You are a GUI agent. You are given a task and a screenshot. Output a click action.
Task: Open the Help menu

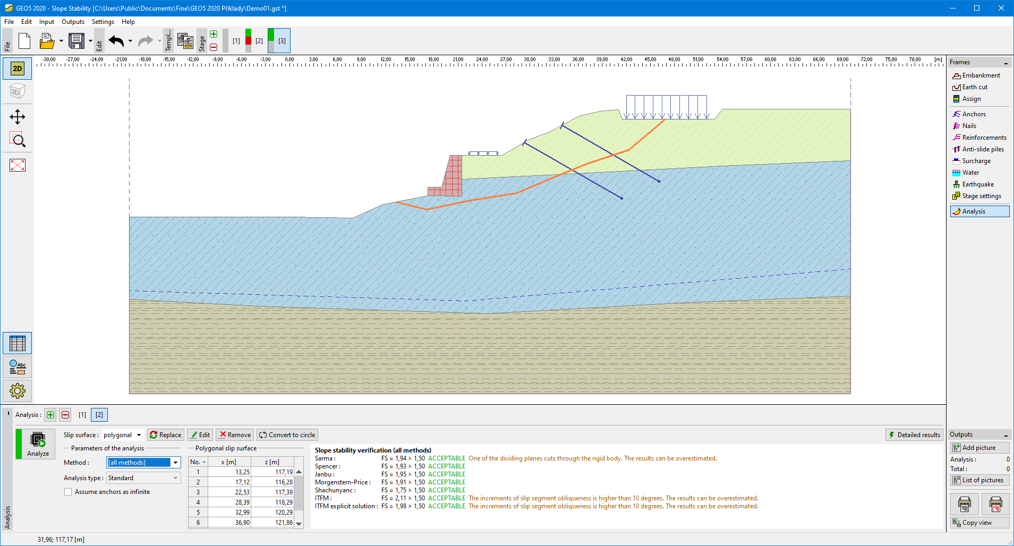click(x=128, y=22)
